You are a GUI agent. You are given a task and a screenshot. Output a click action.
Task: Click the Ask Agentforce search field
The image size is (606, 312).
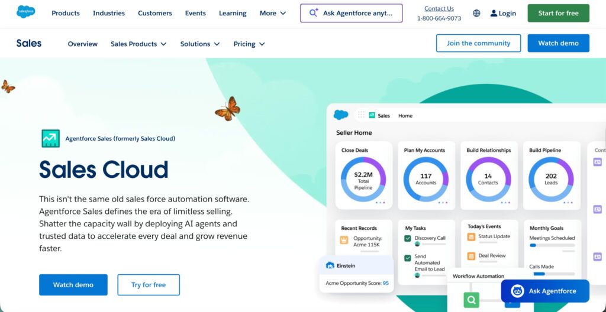[352, 13]
